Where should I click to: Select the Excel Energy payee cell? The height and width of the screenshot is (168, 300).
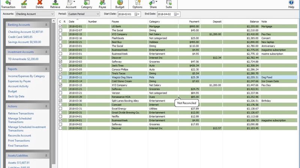pos(129,109)
